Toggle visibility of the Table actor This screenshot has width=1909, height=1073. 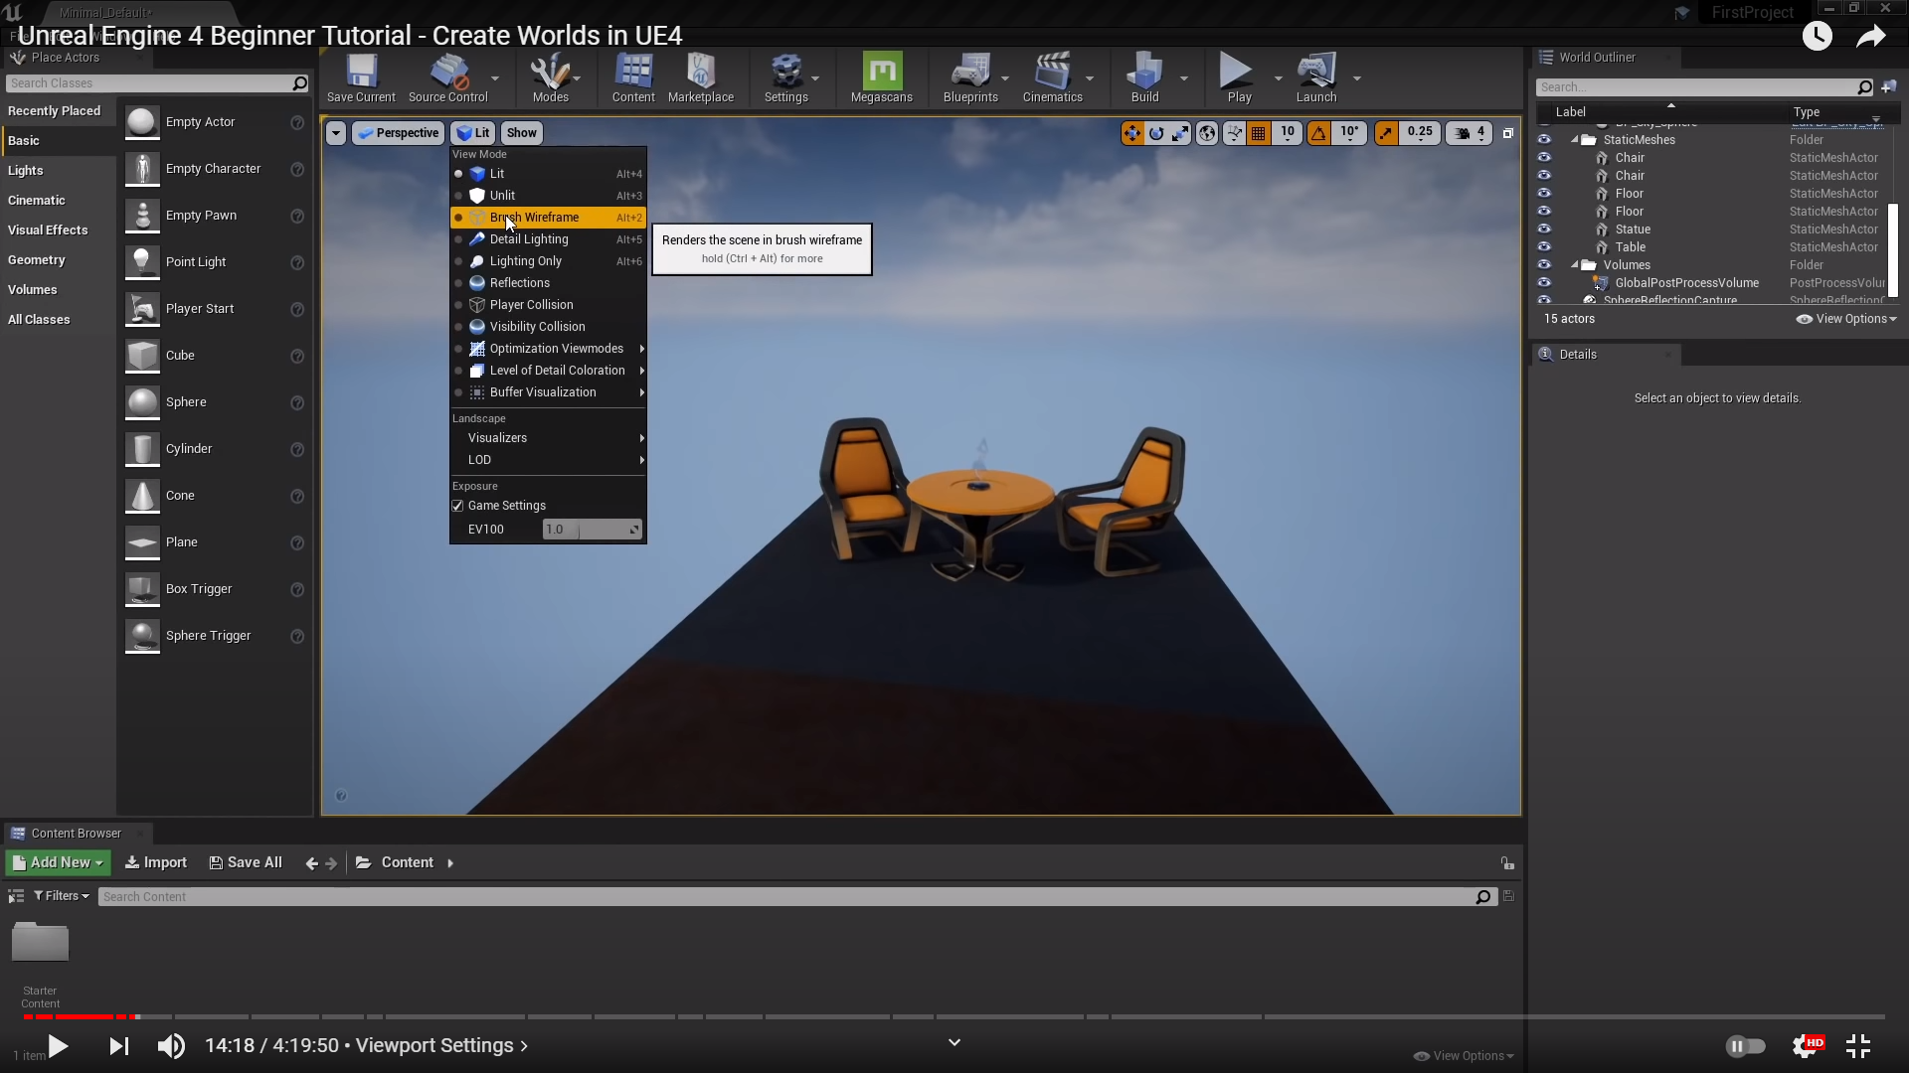coord(1544,246)
